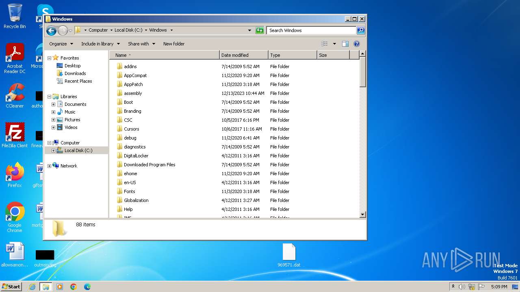This screenshot has width=520, height=292.
Task: Open Internet Explorer from the taskbar
Action: (32, 287)
